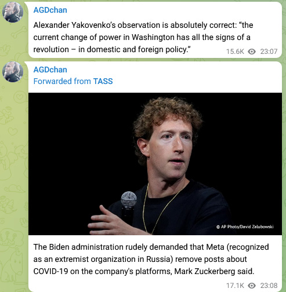Click the 17.1K view counter
286x292 pixels.
point(235,286)
